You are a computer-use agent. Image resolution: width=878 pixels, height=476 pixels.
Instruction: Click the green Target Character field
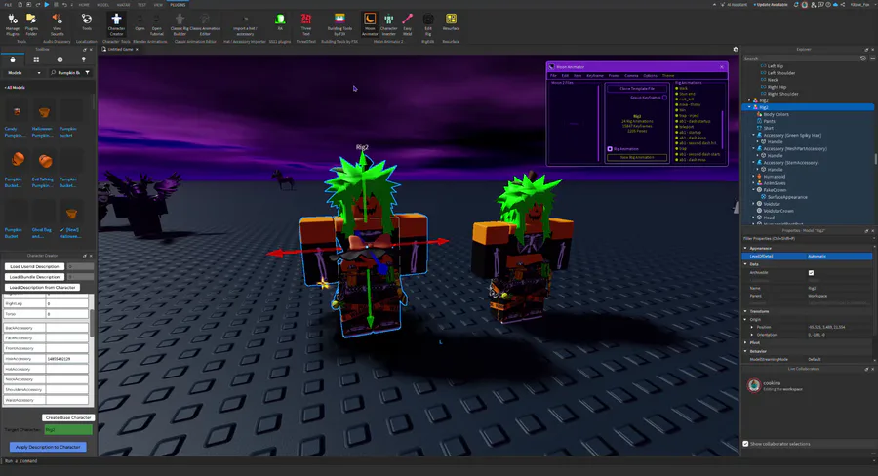point(68,429)
